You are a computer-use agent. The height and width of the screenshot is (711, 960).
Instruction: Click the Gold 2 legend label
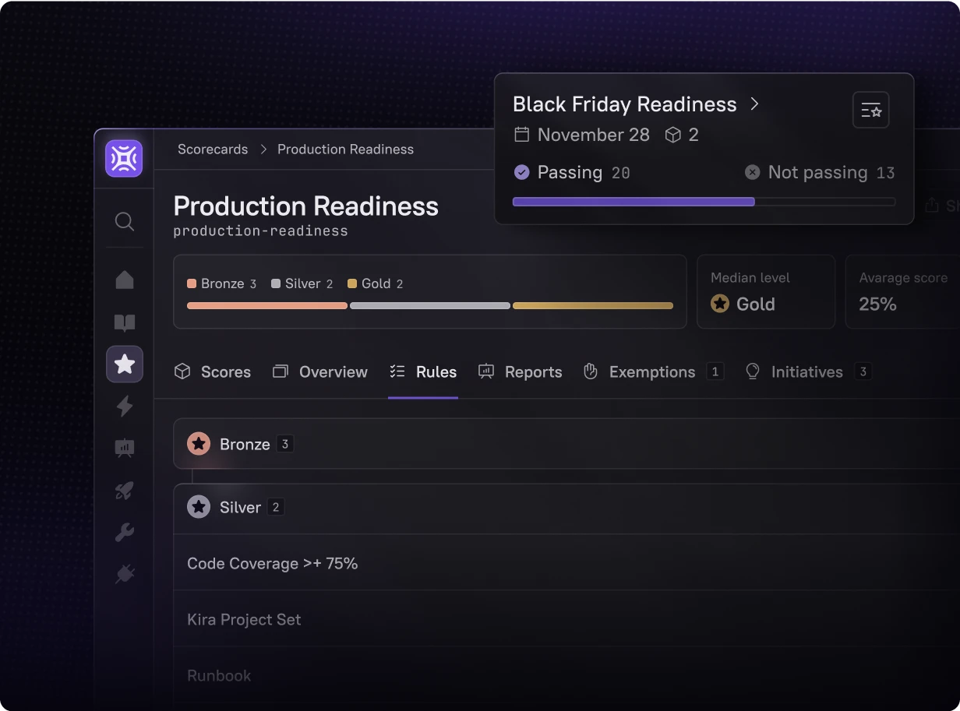point(376,283)
